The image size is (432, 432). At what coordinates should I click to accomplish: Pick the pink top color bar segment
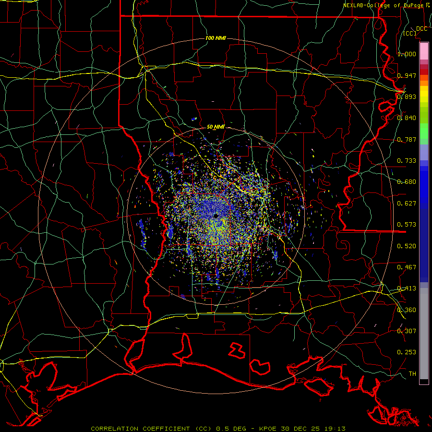pos(424,51)
